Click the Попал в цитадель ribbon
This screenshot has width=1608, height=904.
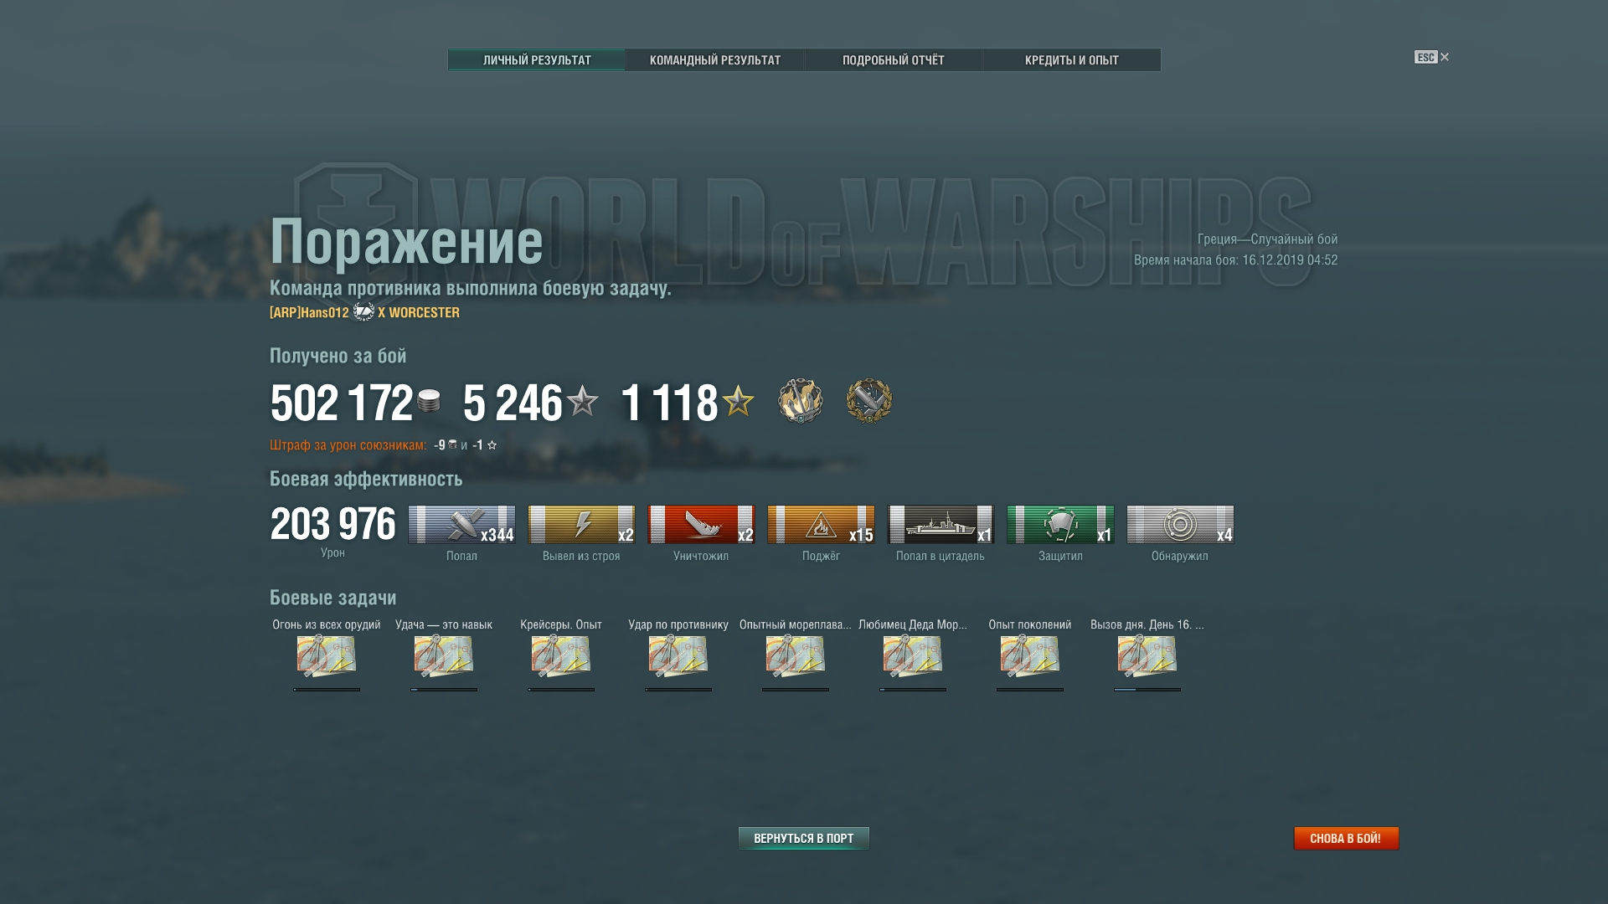click(941, 525)
